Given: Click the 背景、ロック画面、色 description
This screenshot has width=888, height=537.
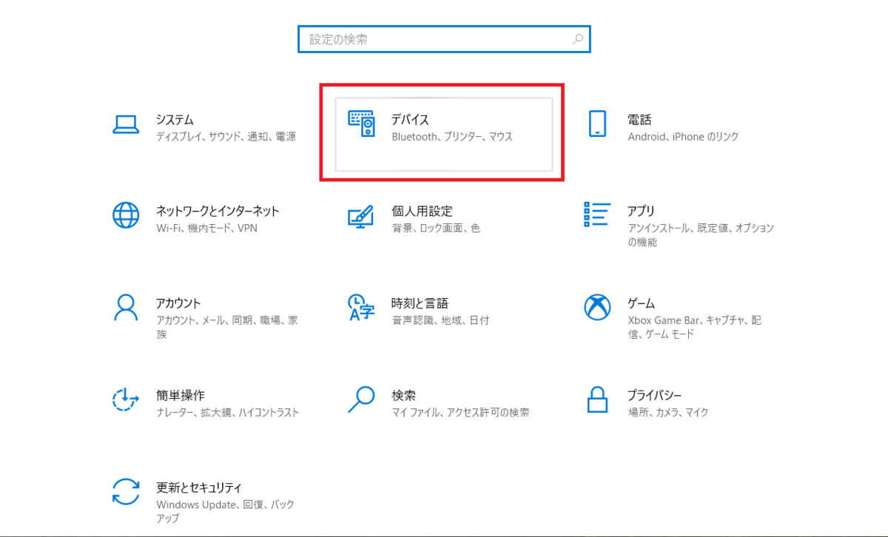Looking at the screenshot, I should pos(436,228).
